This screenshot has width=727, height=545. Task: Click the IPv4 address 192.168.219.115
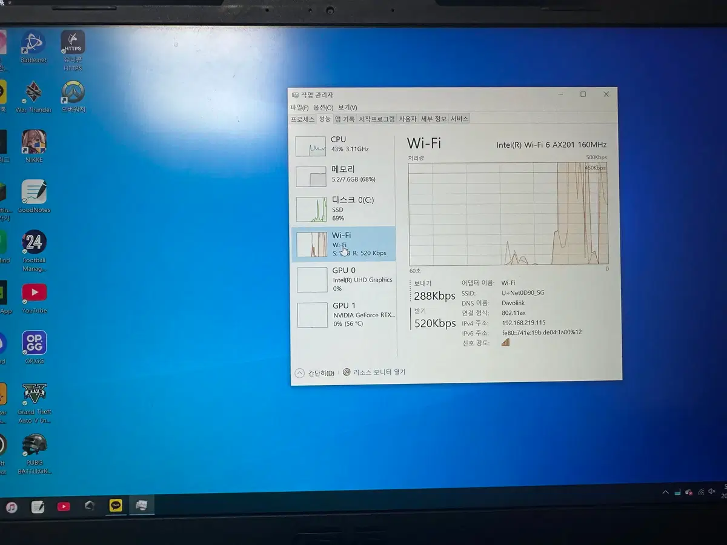click(x=524, y=322)
